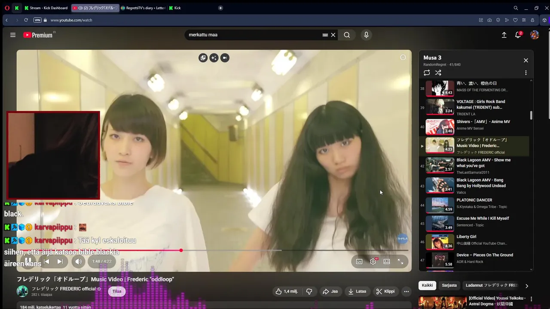
Task: Select the Kaikki filter chip
Action: pos(427,285)
